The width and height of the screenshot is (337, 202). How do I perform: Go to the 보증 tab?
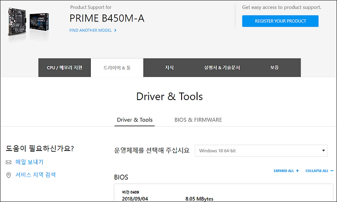click(x=274, y=68)
